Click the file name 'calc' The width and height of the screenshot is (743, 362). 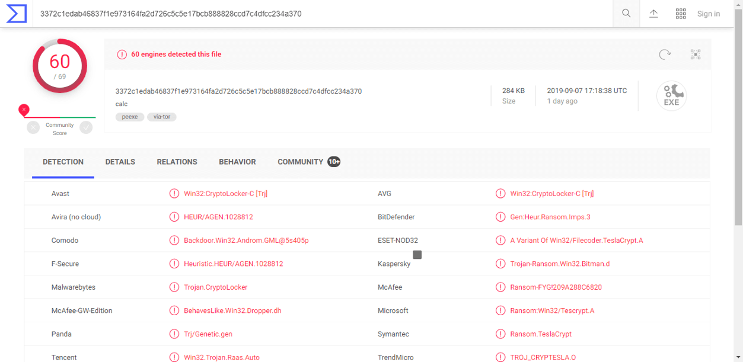pos(122,104)
